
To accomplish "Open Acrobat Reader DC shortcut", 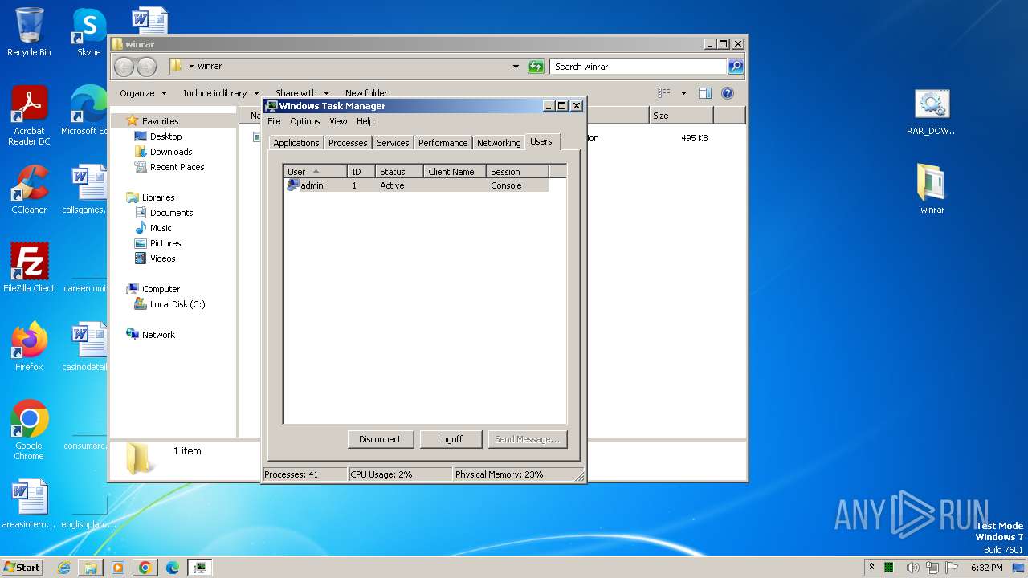I will (29, 116).
